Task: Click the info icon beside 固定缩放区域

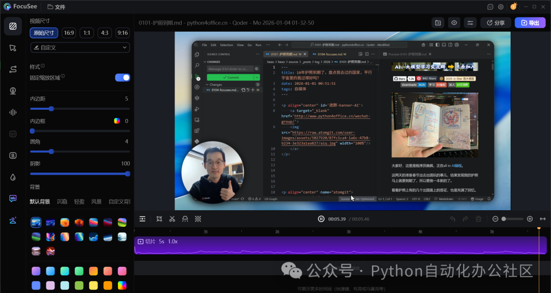Action: pos(63,76)
